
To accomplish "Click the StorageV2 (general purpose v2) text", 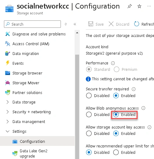I will (114, 53).
